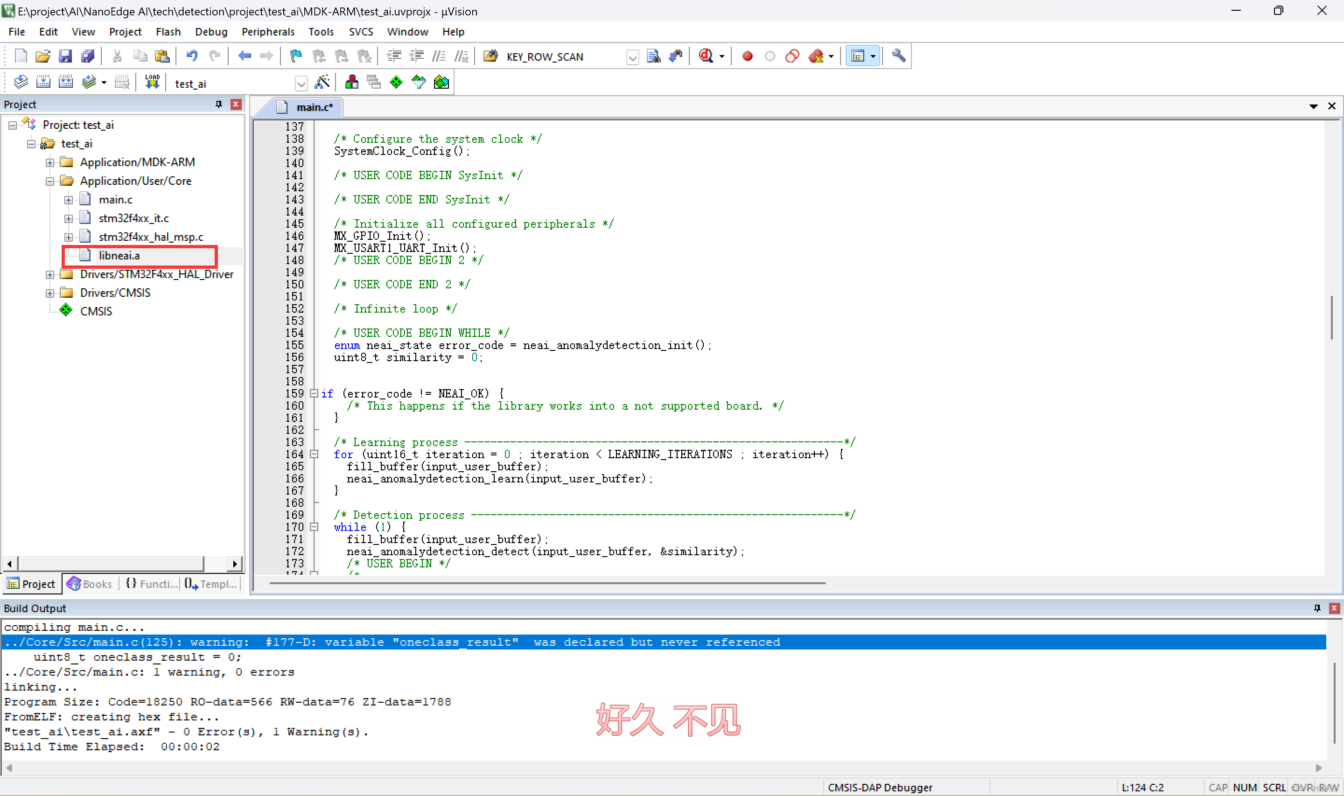This screenshot has width=1344, height=796.
Task: Open the test_ai target dropdown
Action: [301, 84]
